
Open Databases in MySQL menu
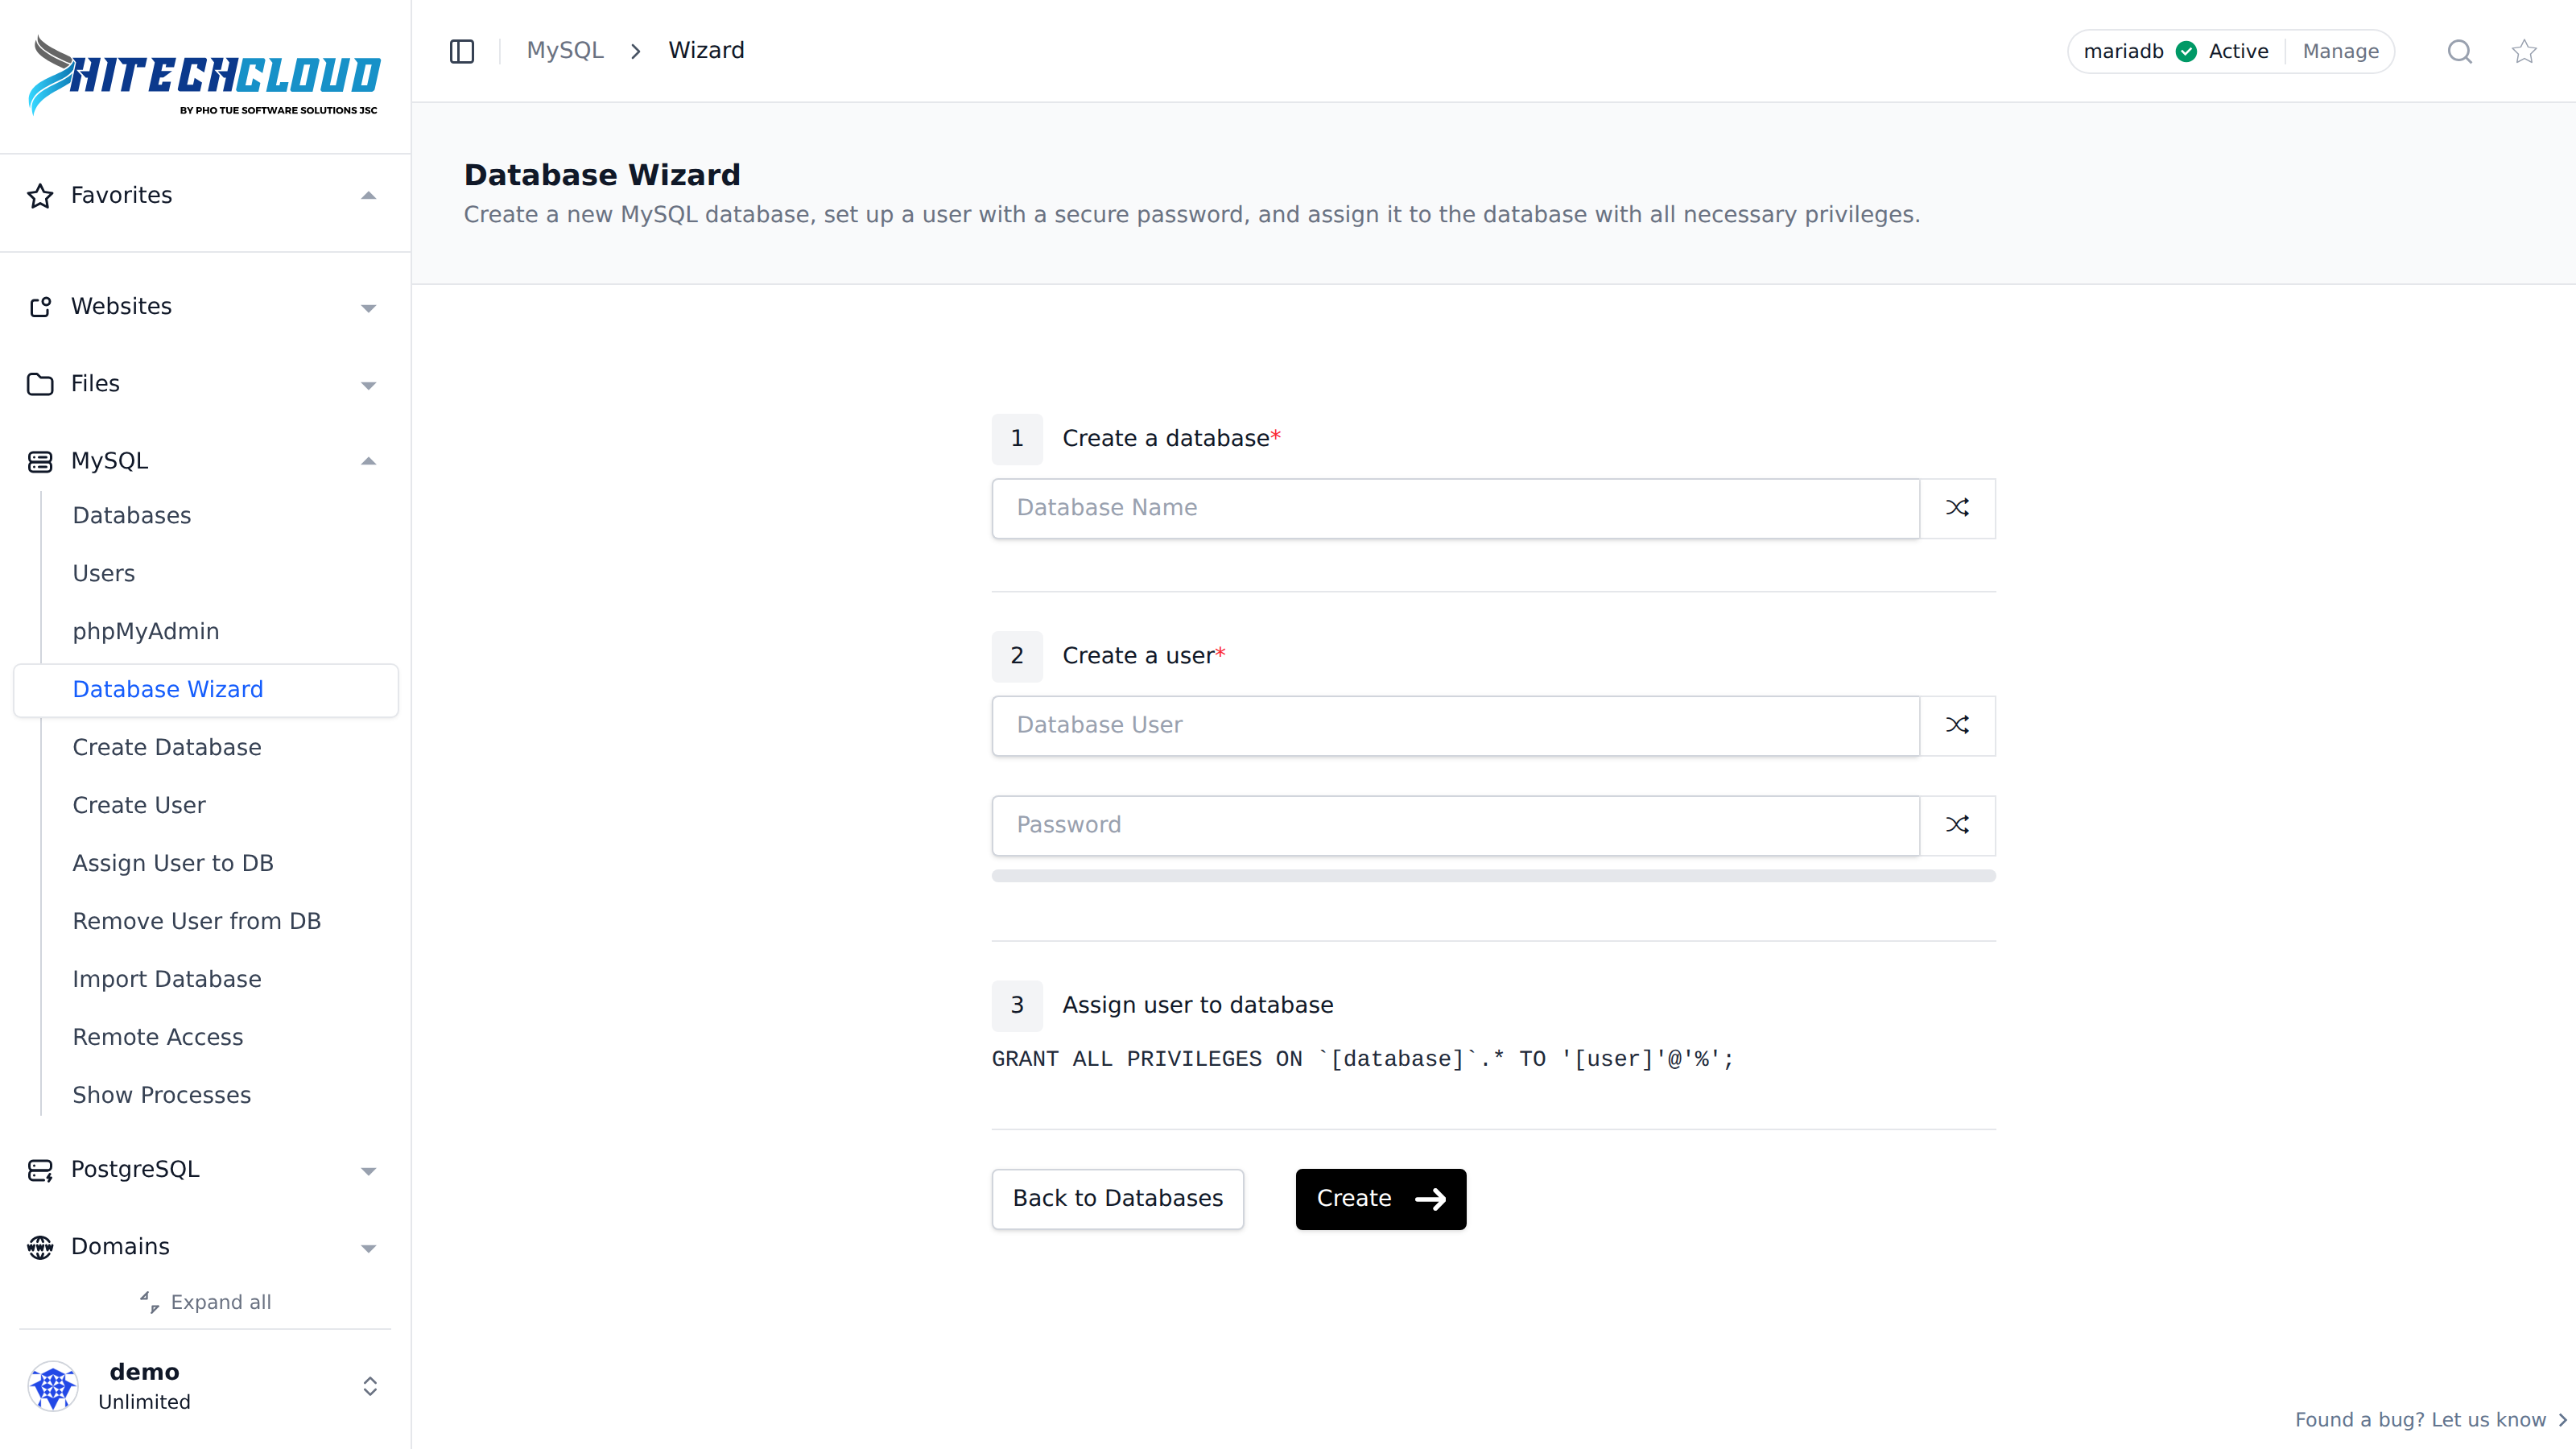click(132, 516)
